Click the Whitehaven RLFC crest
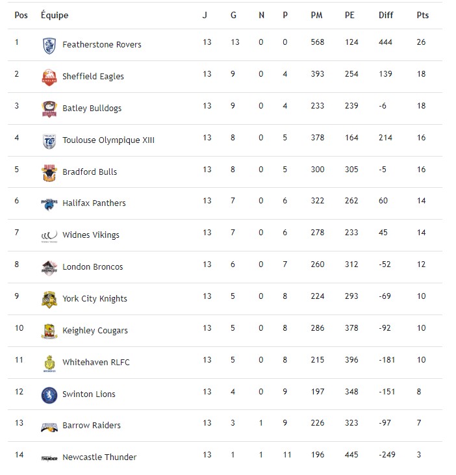The height and width of the screenshot is (475, 456). tap(49, 363)
